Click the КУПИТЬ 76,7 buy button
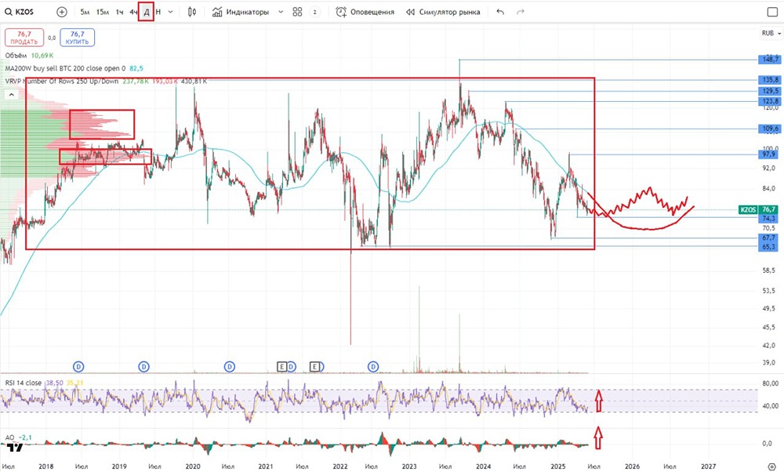This screenshot has width=784, height=472. pyautogui.click(x=77, y=38)
